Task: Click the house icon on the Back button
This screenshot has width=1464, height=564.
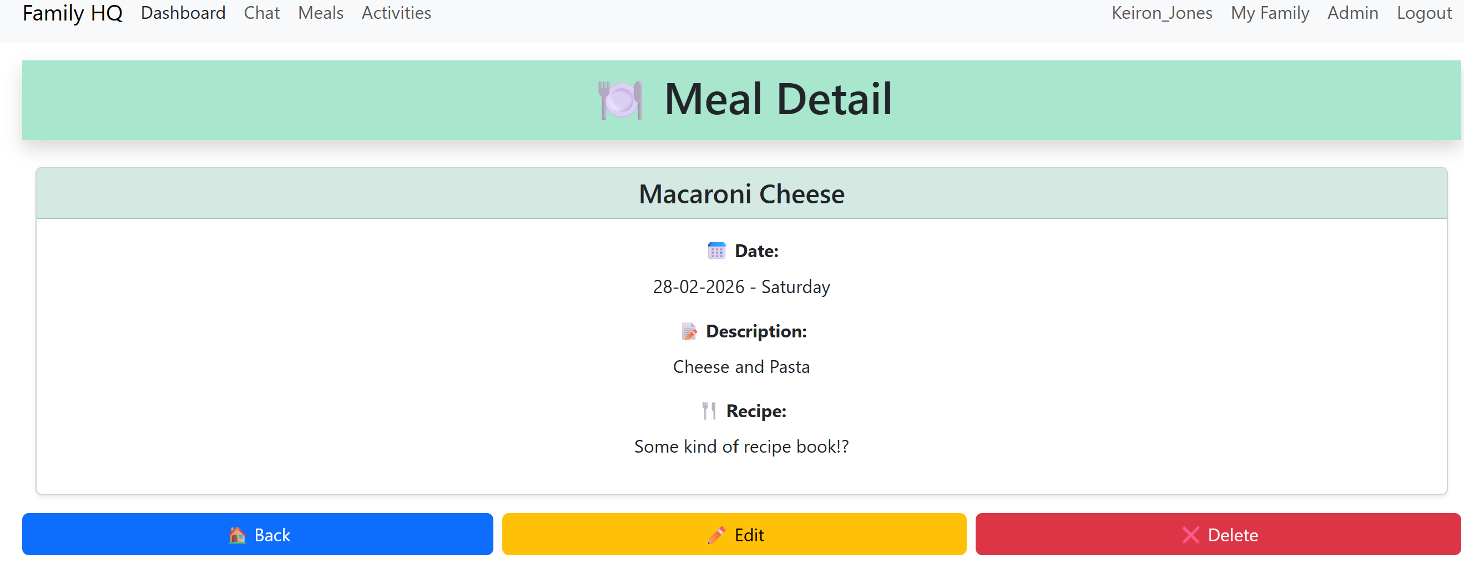Action: click(237, 534)
